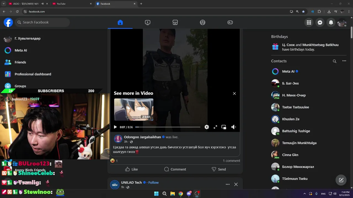This screenshot has height=198, width=353.
Task: Click the Facebook logo
Action: click(x=8, y=22)
